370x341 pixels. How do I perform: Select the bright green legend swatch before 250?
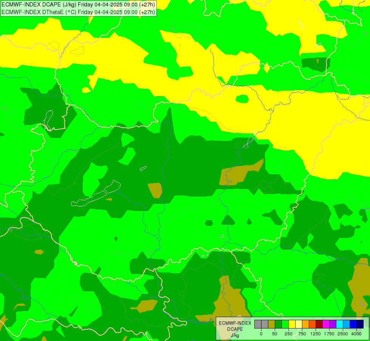pos(285,324)
